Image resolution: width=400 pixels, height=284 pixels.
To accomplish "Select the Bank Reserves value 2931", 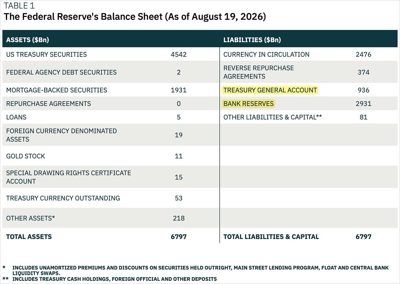I will pyautogui.click(x=363, y=103).
